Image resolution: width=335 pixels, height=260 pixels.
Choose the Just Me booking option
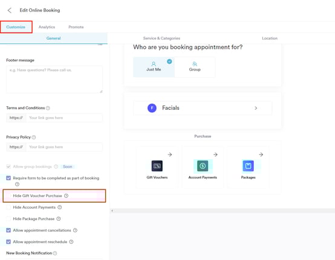click(154, 67)
